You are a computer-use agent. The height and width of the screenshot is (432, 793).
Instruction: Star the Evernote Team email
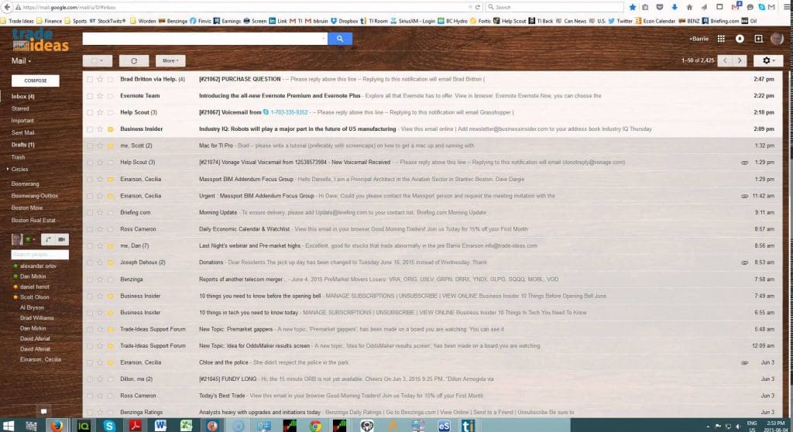click(x=100, y=95)
